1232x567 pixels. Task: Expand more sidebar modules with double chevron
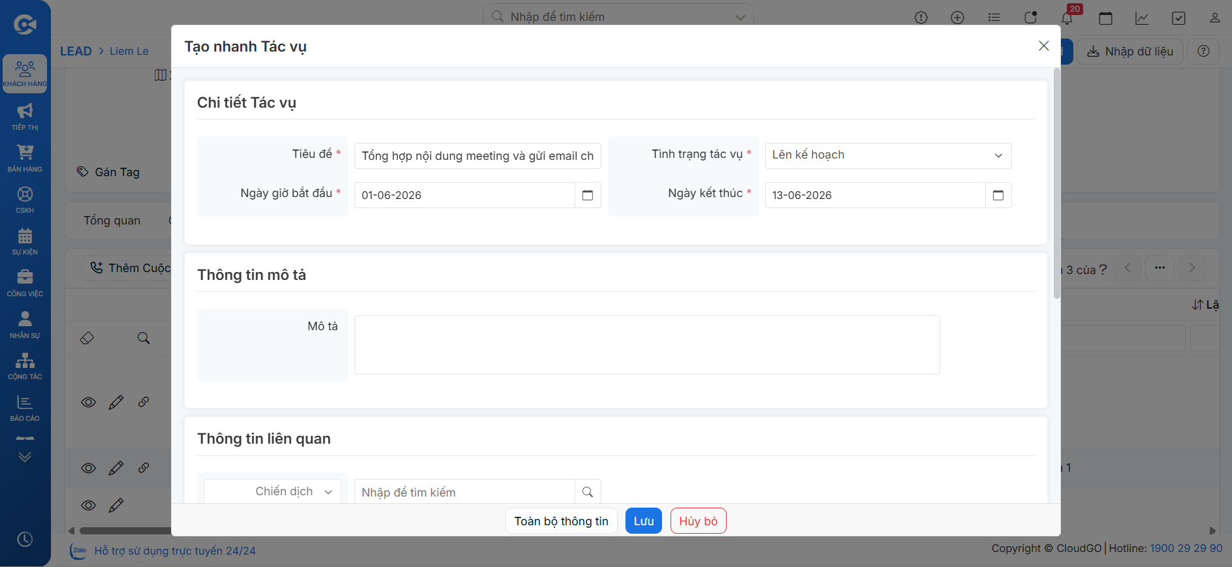(25, 457)
